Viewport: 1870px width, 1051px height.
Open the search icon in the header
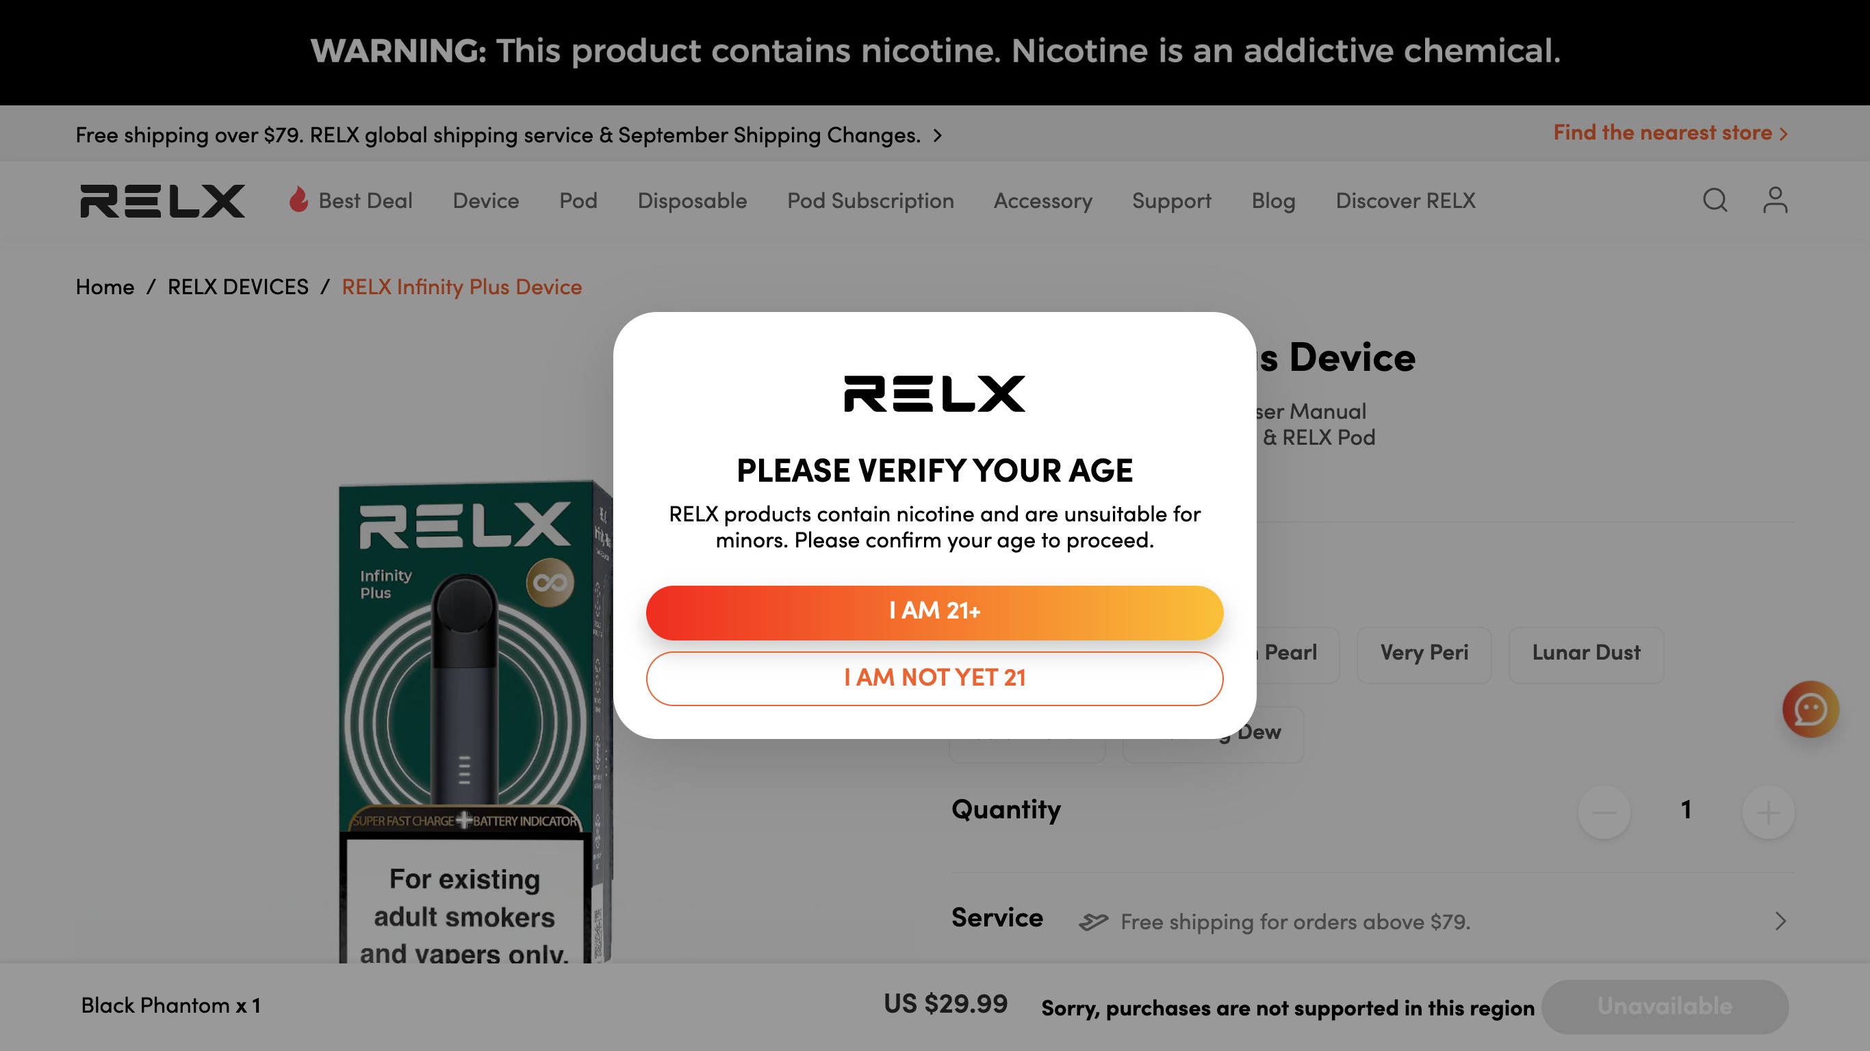point(1715,200)
